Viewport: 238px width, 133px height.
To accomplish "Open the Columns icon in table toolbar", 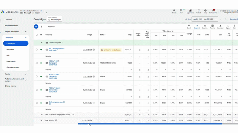I will (x=205, y=26).
